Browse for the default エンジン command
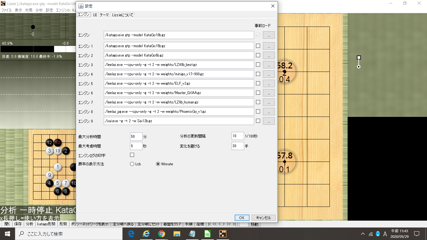The image size is (427, 240). coord(269,35)
